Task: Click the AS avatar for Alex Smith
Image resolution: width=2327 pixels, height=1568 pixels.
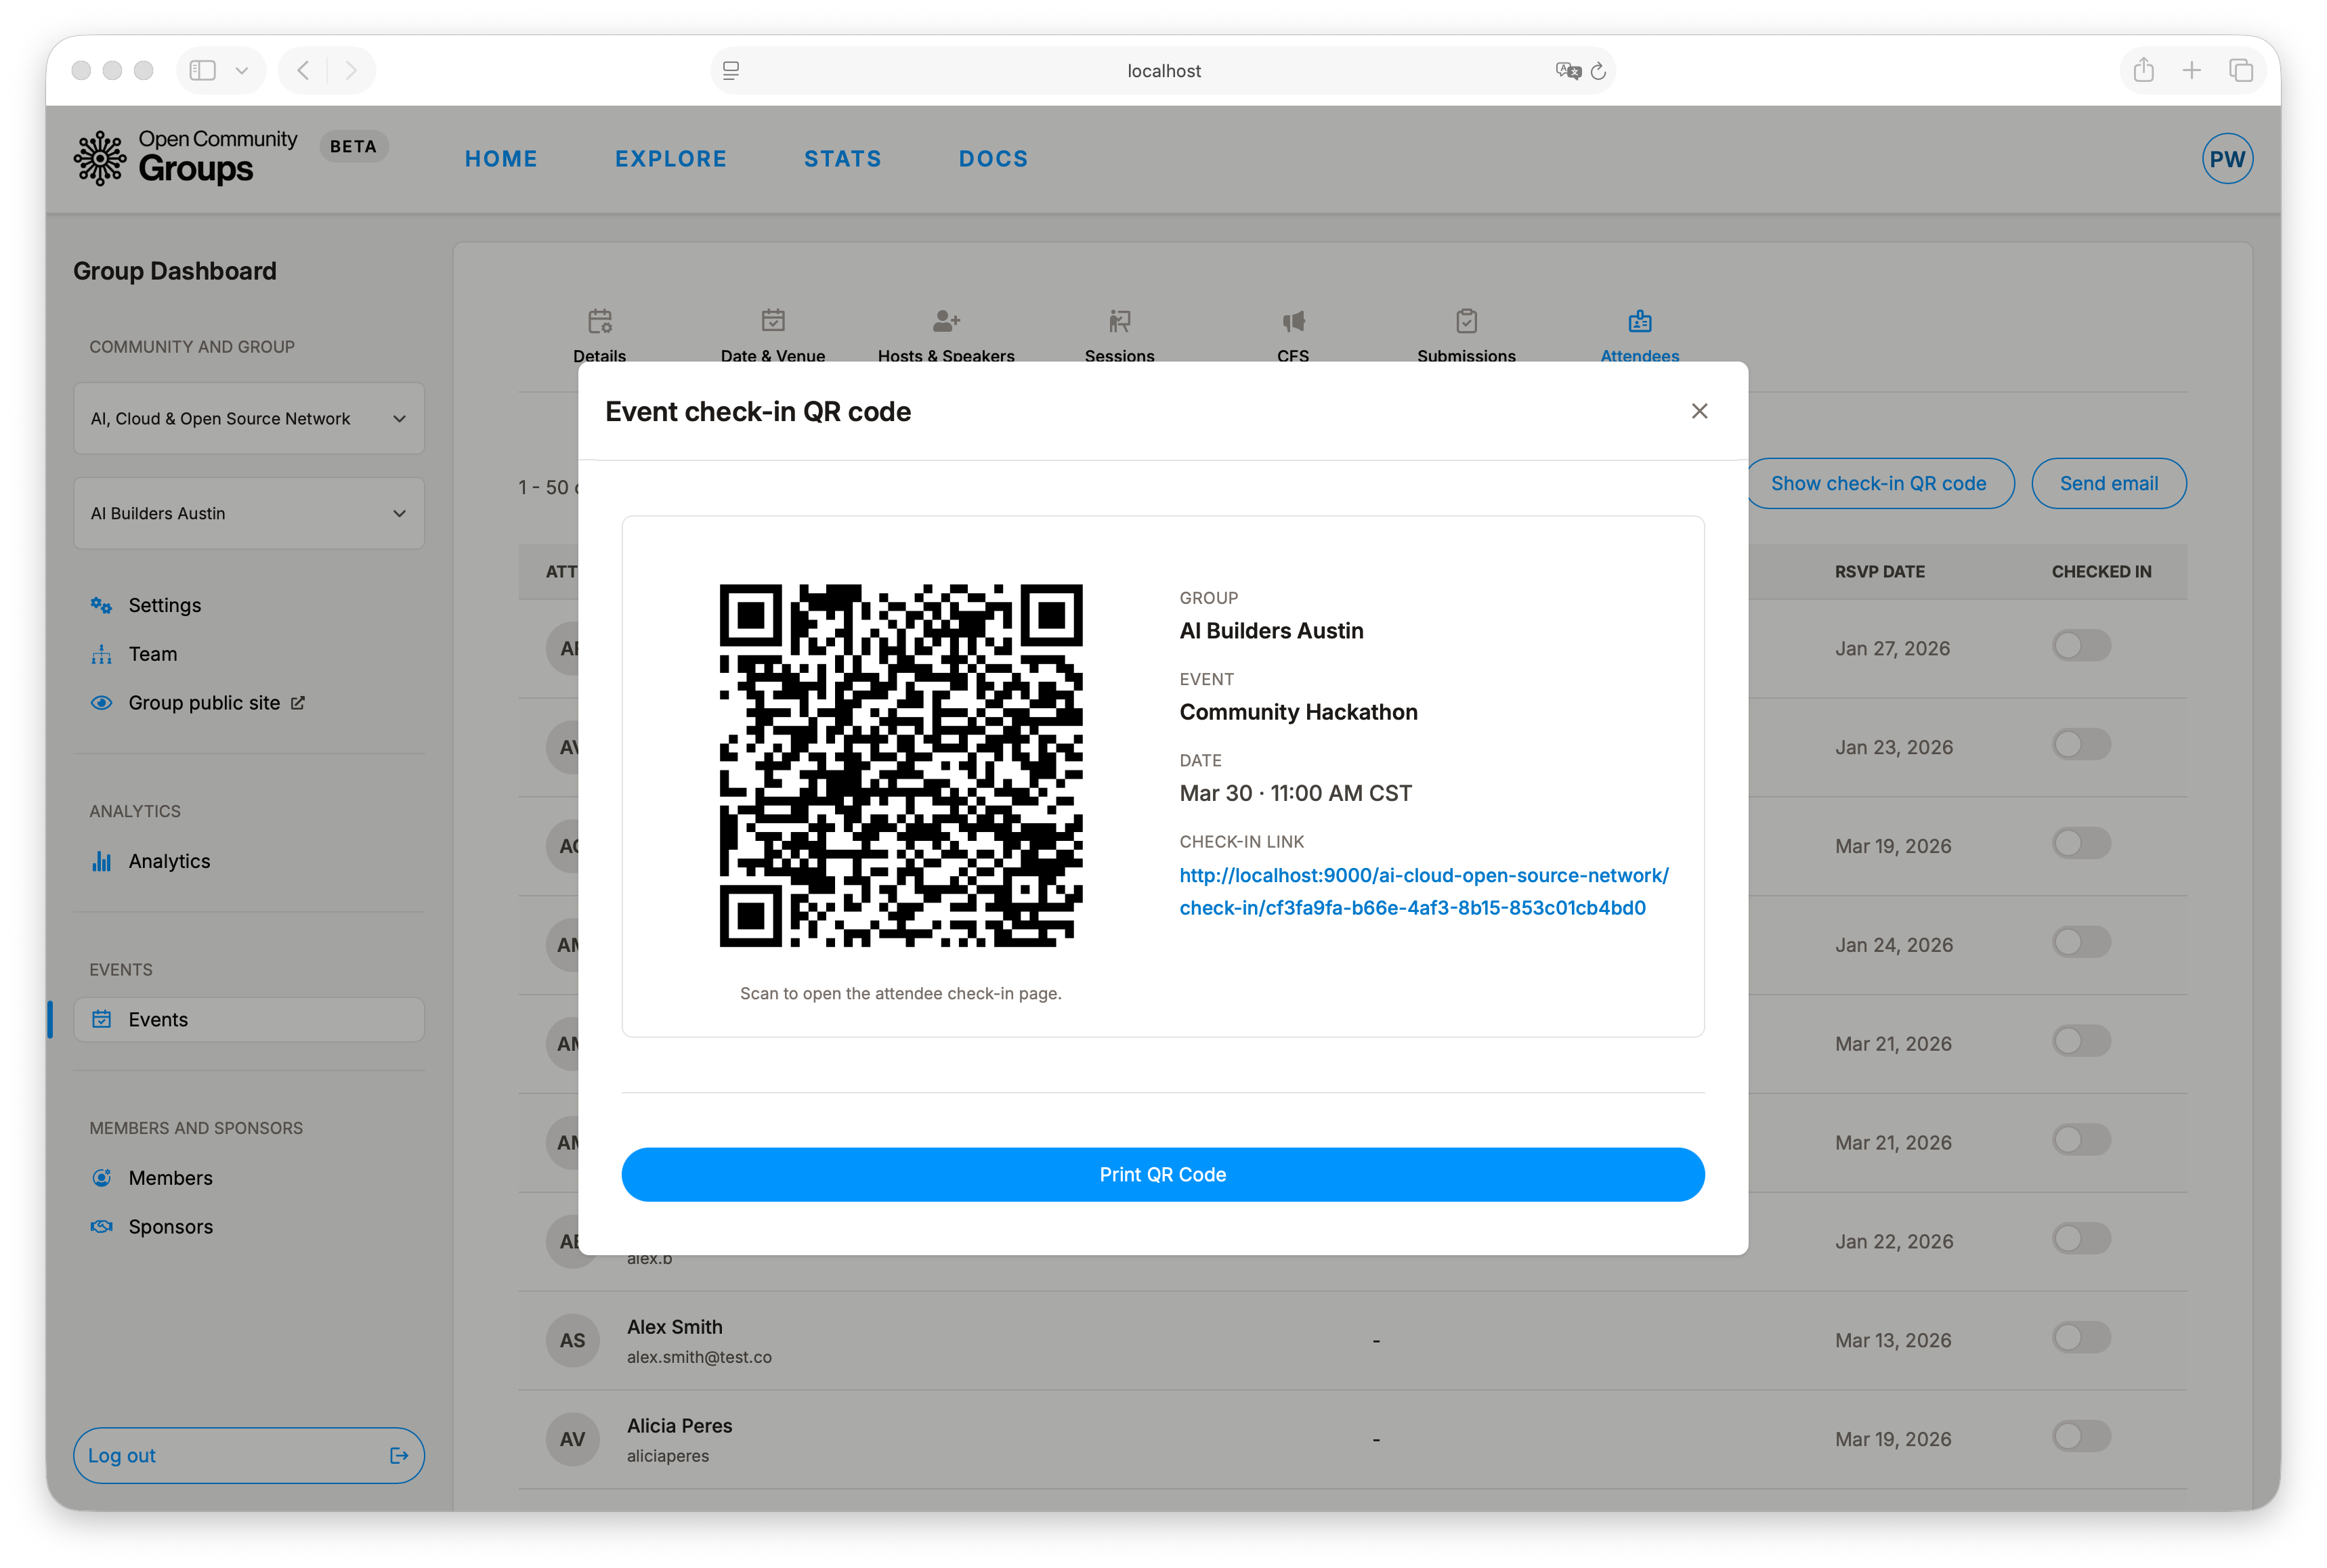Action: [x=572, y=1340]
